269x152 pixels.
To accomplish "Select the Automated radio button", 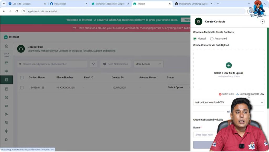I will point(212,39).
